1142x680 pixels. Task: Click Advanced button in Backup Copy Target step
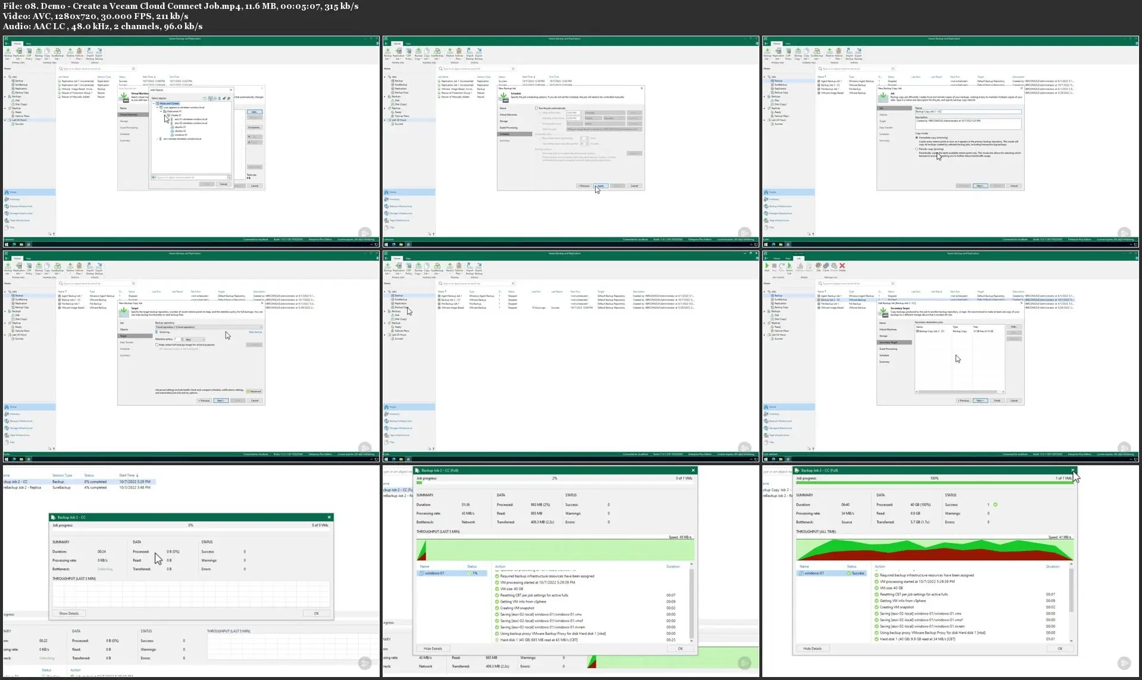pos(255,391)
